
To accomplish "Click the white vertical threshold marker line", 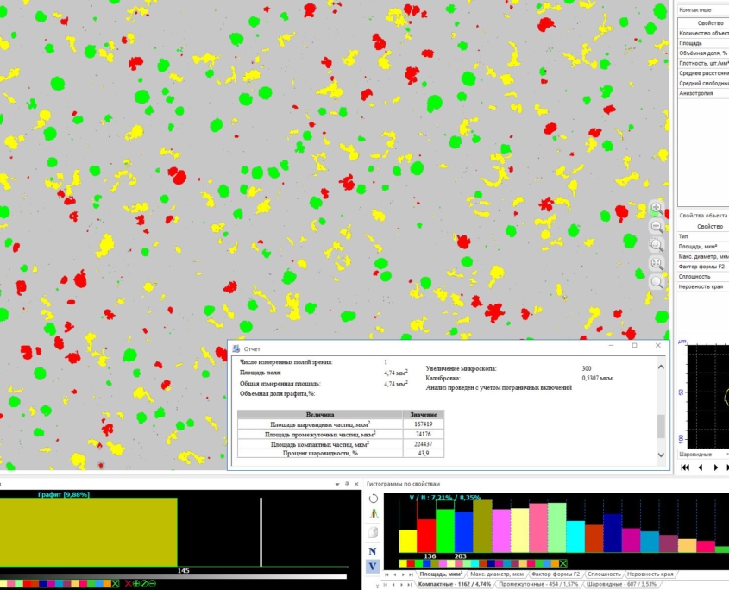I will point(261,532).
